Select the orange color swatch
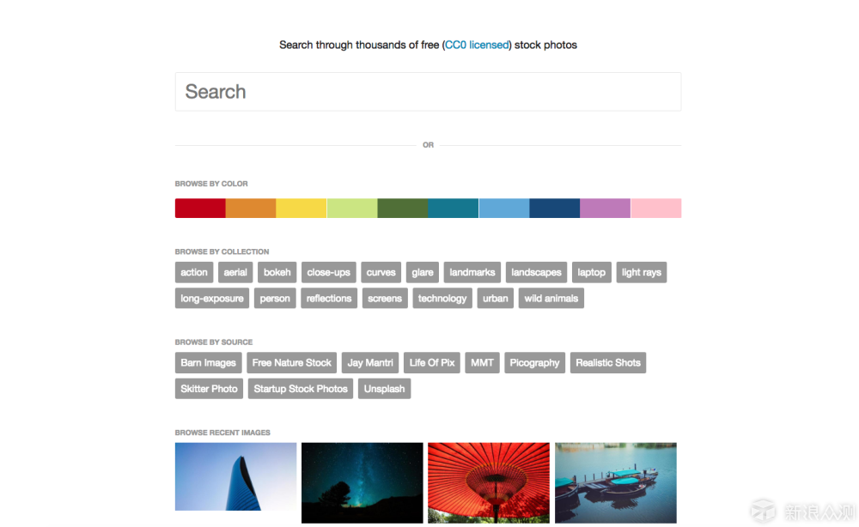This screenshot has width=859, height=527. coord(251,209)
